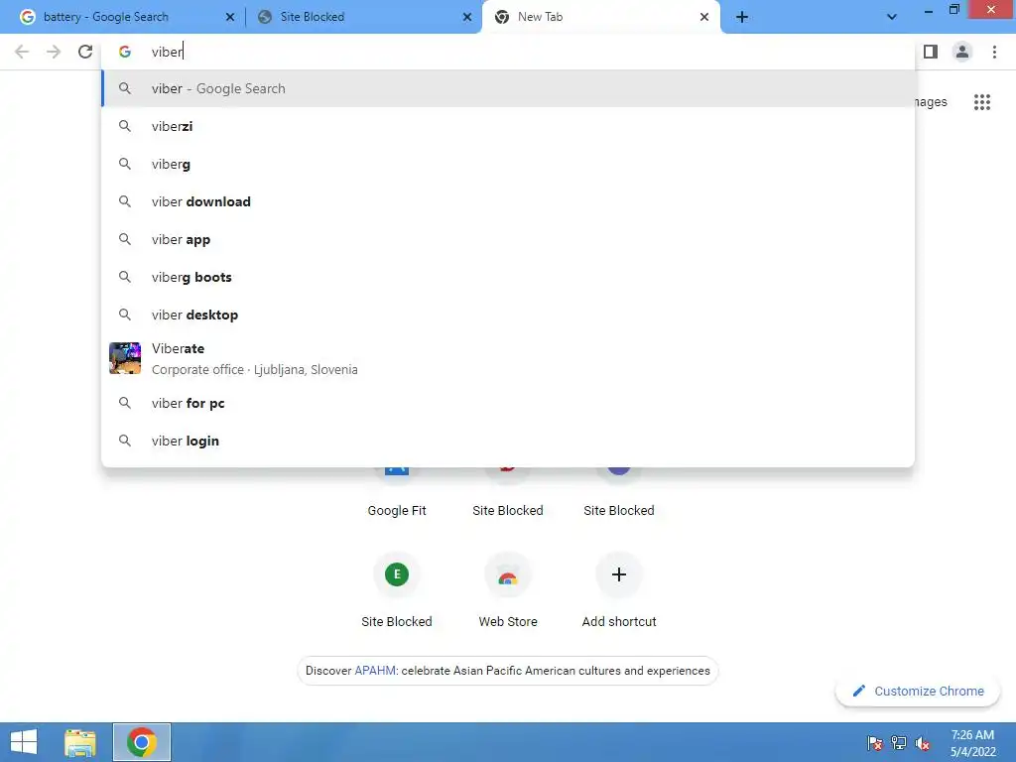Select the New Tab tab

[x=600, y=17]
